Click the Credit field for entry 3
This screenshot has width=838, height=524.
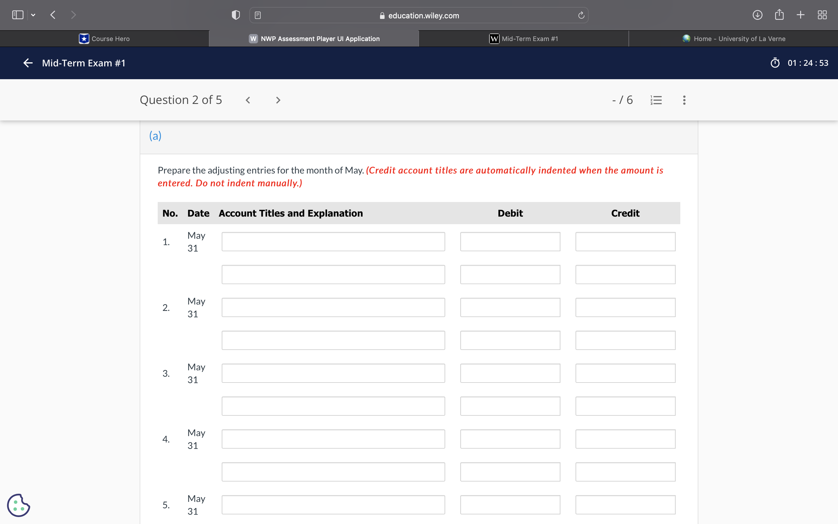tap(625, 373)
